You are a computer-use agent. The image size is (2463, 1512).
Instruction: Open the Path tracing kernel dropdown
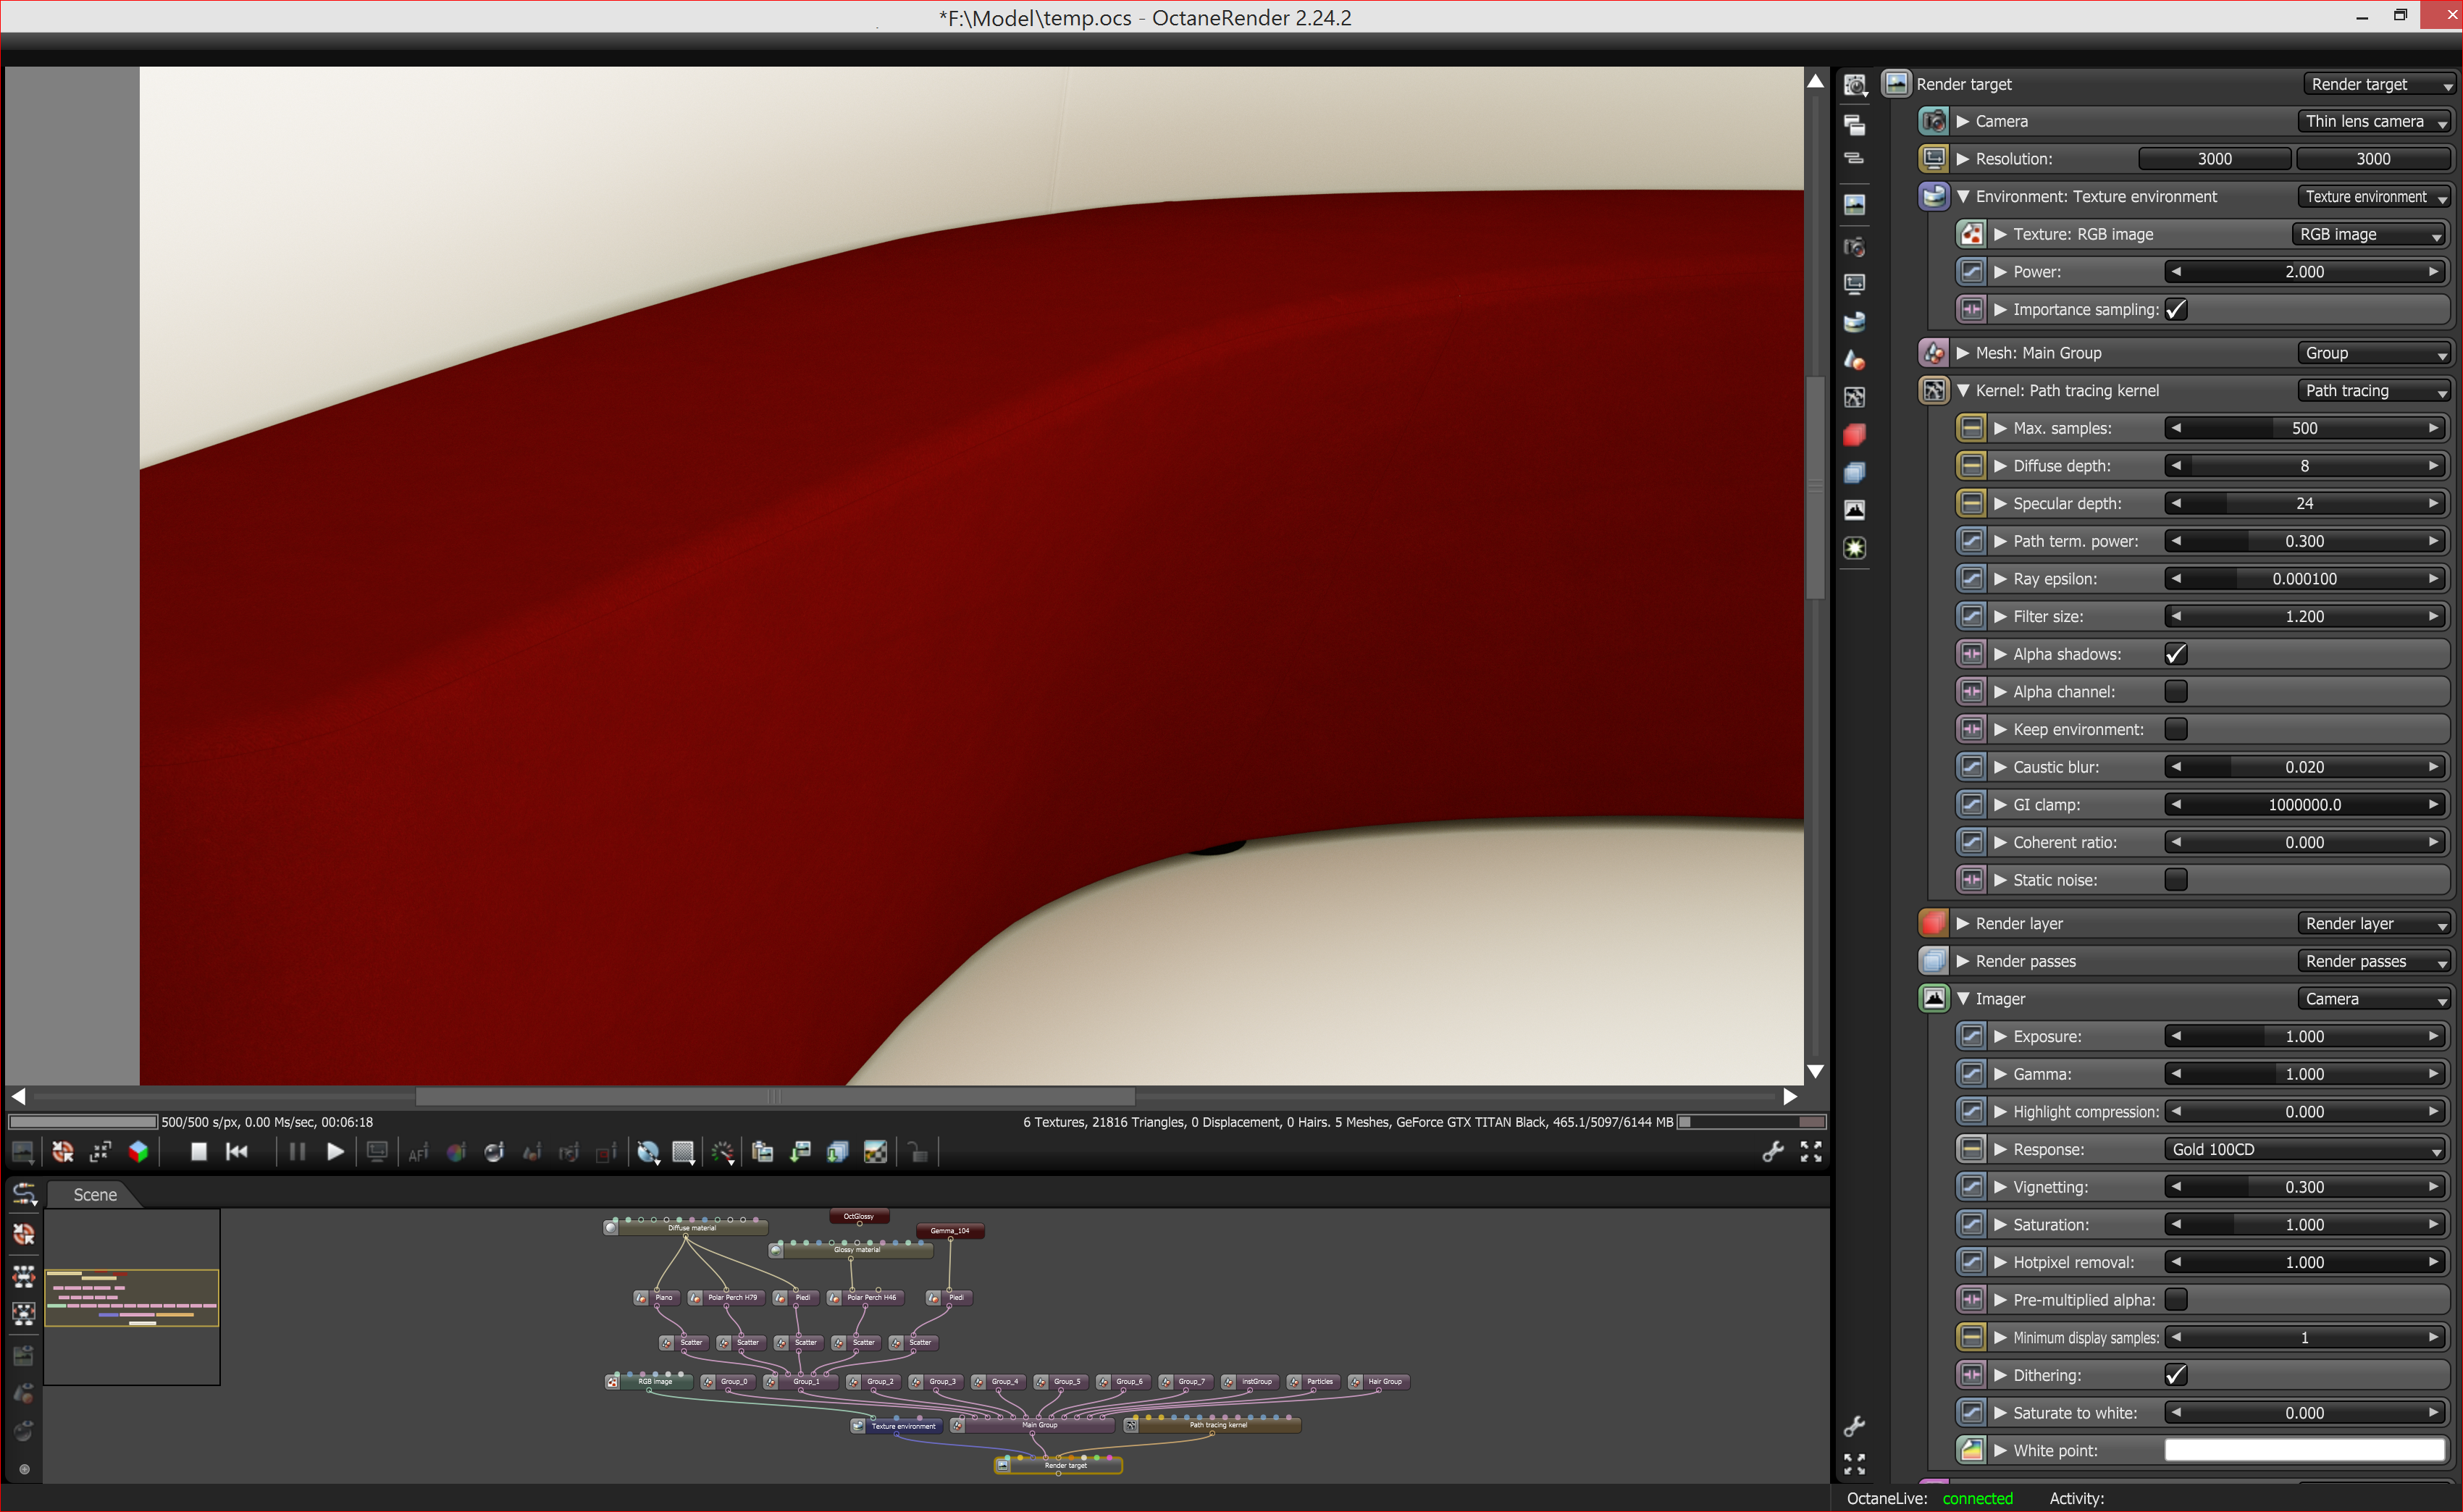[x=2373, y=391]
